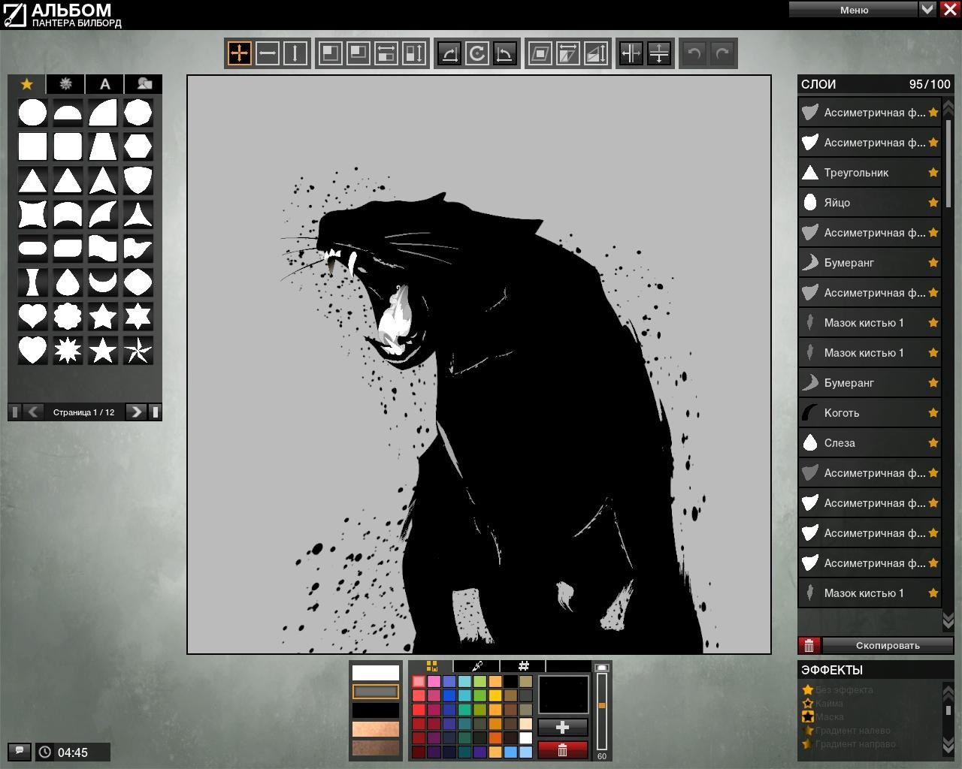This screenshot has height=769, width=962.
Task: Pick the crescent moon shape
Action: tap(102, 282)
